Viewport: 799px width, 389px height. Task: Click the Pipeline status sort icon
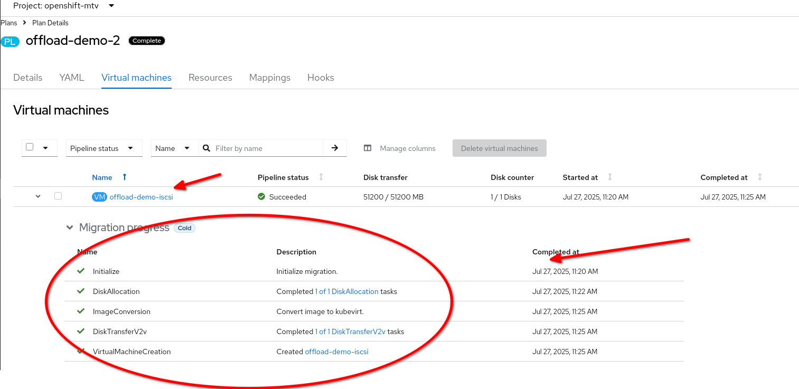click(321, 177)
